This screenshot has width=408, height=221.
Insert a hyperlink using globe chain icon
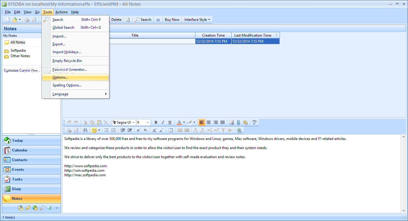pos(239,130)
